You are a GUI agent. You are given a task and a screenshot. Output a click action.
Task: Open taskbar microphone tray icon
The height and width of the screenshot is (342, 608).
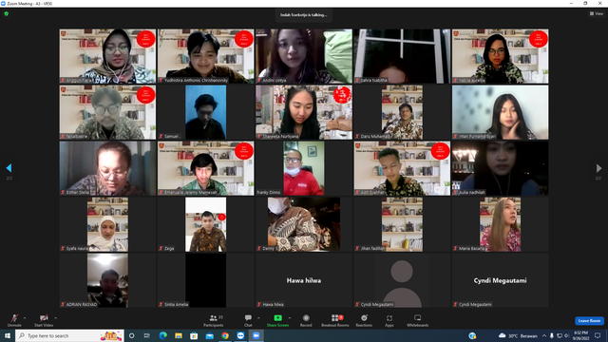tap(552, 335)
